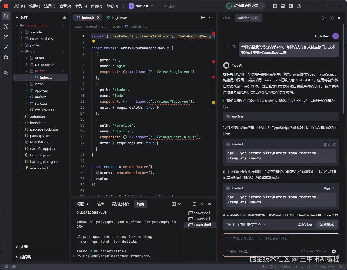Toggle the left sidebar layout button

(x=275, y=6)
